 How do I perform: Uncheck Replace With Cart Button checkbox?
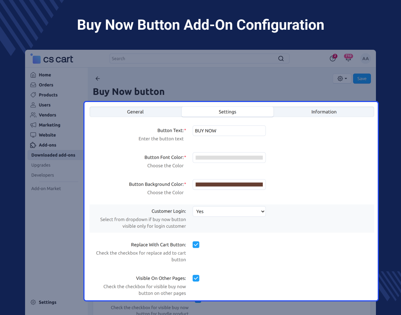(x=196, y=245)
